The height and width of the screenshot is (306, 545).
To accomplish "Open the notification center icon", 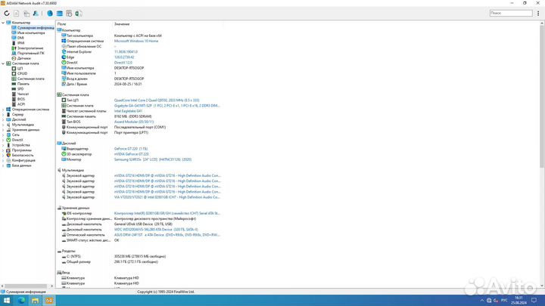I will coord(534,301).
